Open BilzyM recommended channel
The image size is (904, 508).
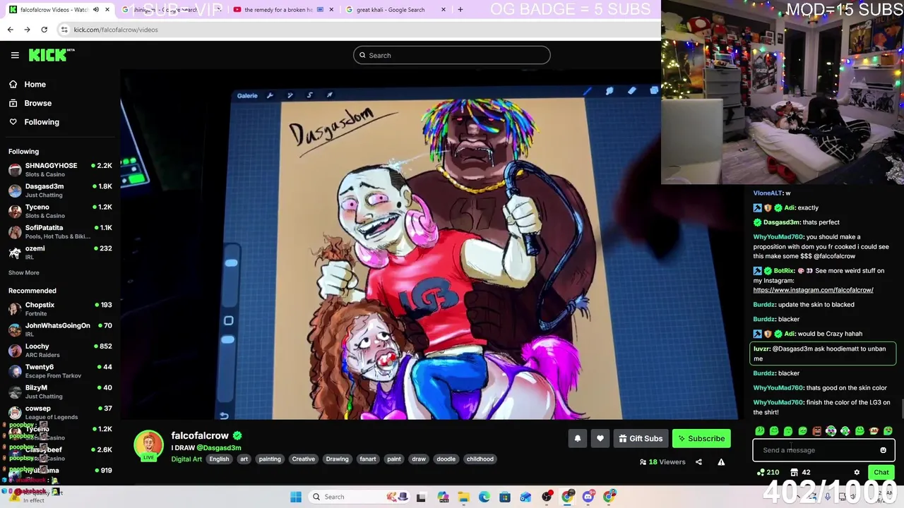[x=60, y=392]
